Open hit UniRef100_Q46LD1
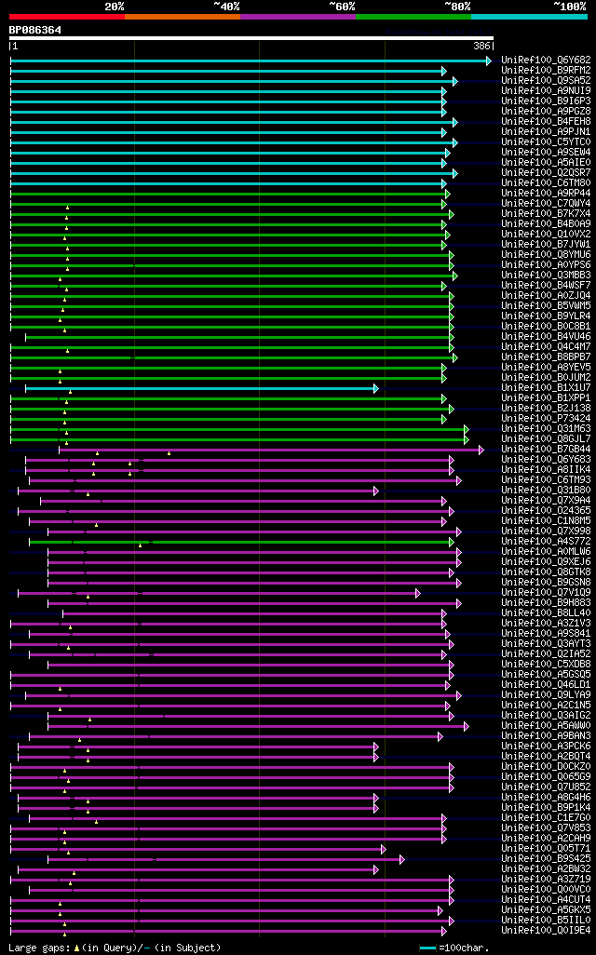596x955 pixels. (546, 684)
